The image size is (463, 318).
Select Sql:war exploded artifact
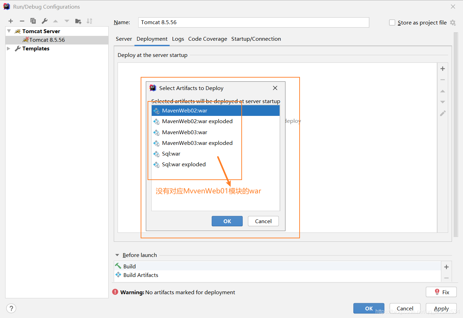coord(215,165)
